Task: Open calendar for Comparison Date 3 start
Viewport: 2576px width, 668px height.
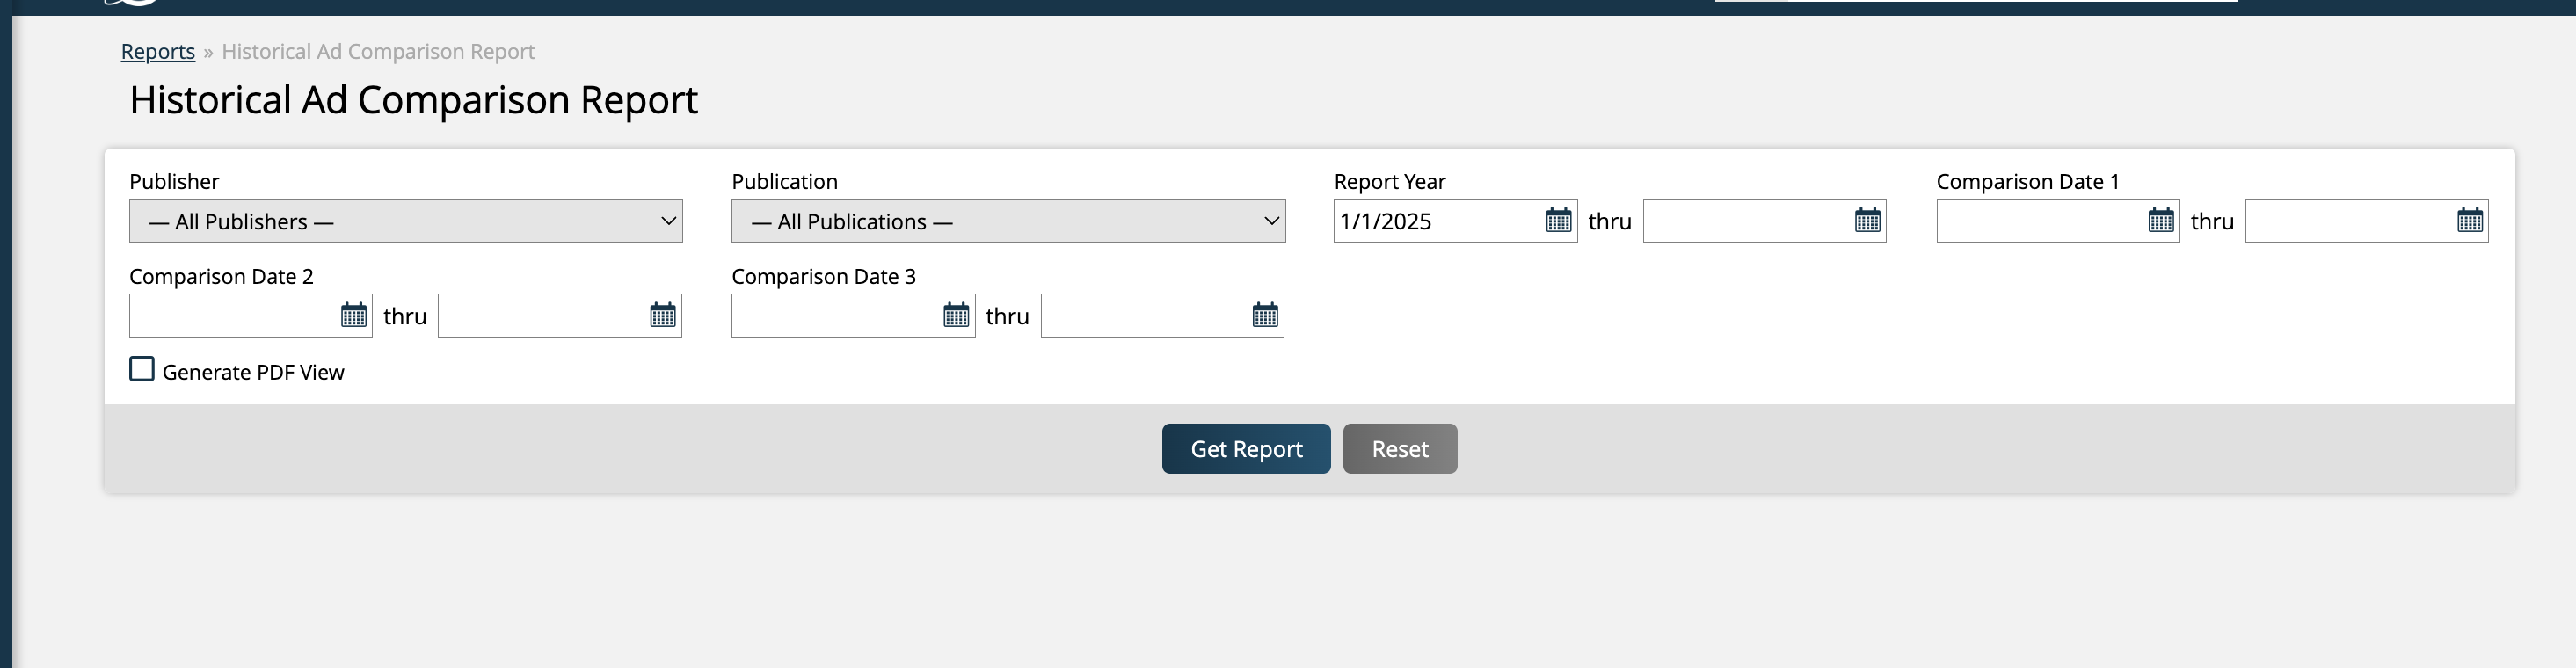Action: point(956,316)
